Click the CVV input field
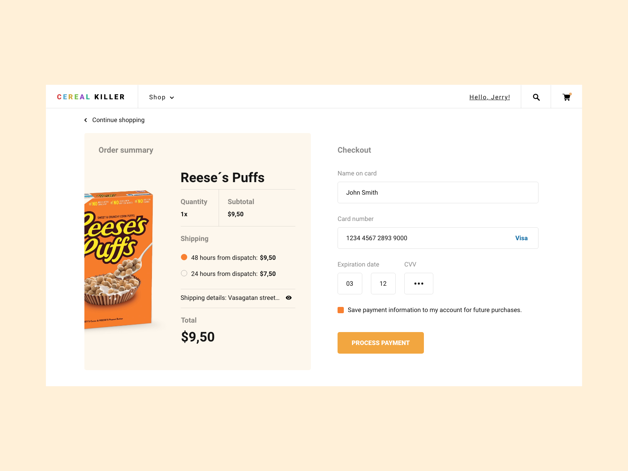628x471 pixels. tap(419, 284)
